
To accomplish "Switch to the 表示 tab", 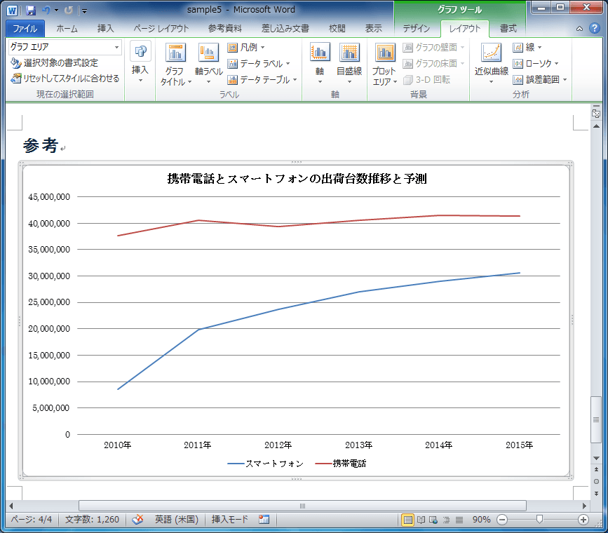I will pos(373,28).
